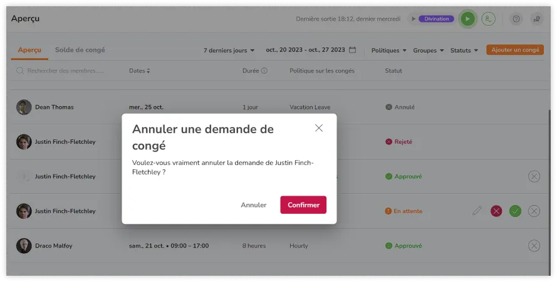Open the Politiques filter dropdown
The image size is (557, 282).
[389, 50]
